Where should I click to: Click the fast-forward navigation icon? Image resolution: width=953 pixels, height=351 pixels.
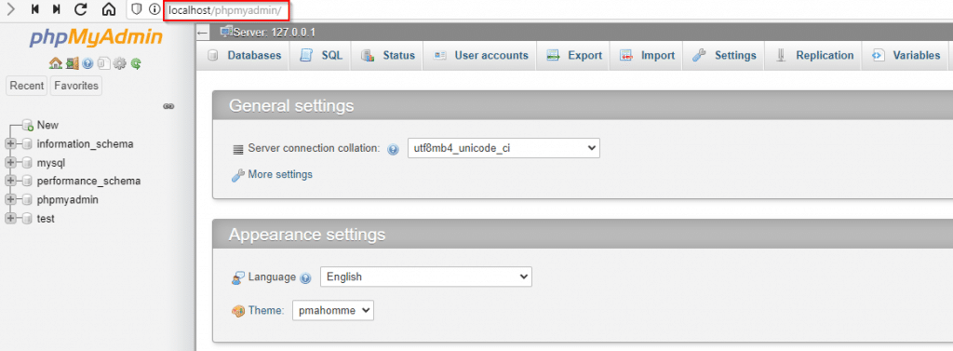[57, 8]
